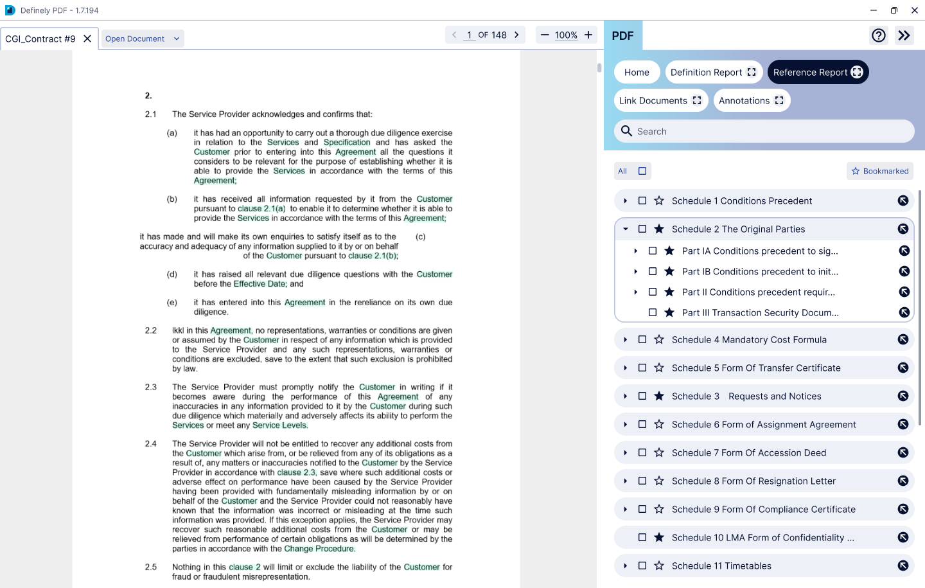The image size is (925, 588).
Task: Follow the Change Procedure defined term link
Action: [319, 549]
